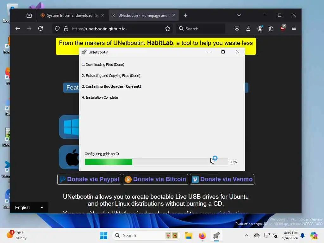Click the UNetbootin dialog title icon
Viewport: 324px width, 243px height.
pyautogui.click(x=84, y=52)
